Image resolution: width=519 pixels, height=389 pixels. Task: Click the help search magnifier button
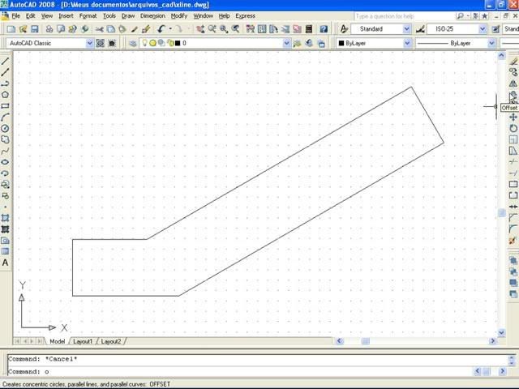point(460,16)
